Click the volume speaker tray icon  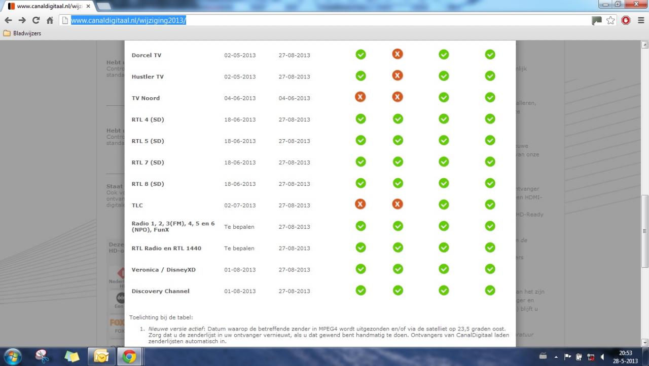[602, 357]
